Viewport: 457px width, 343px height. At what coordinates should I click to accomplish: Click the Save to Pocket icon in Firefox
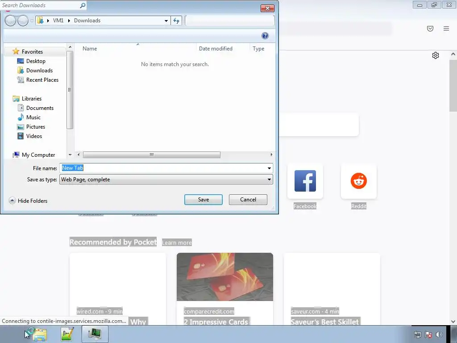click(430, 29)
